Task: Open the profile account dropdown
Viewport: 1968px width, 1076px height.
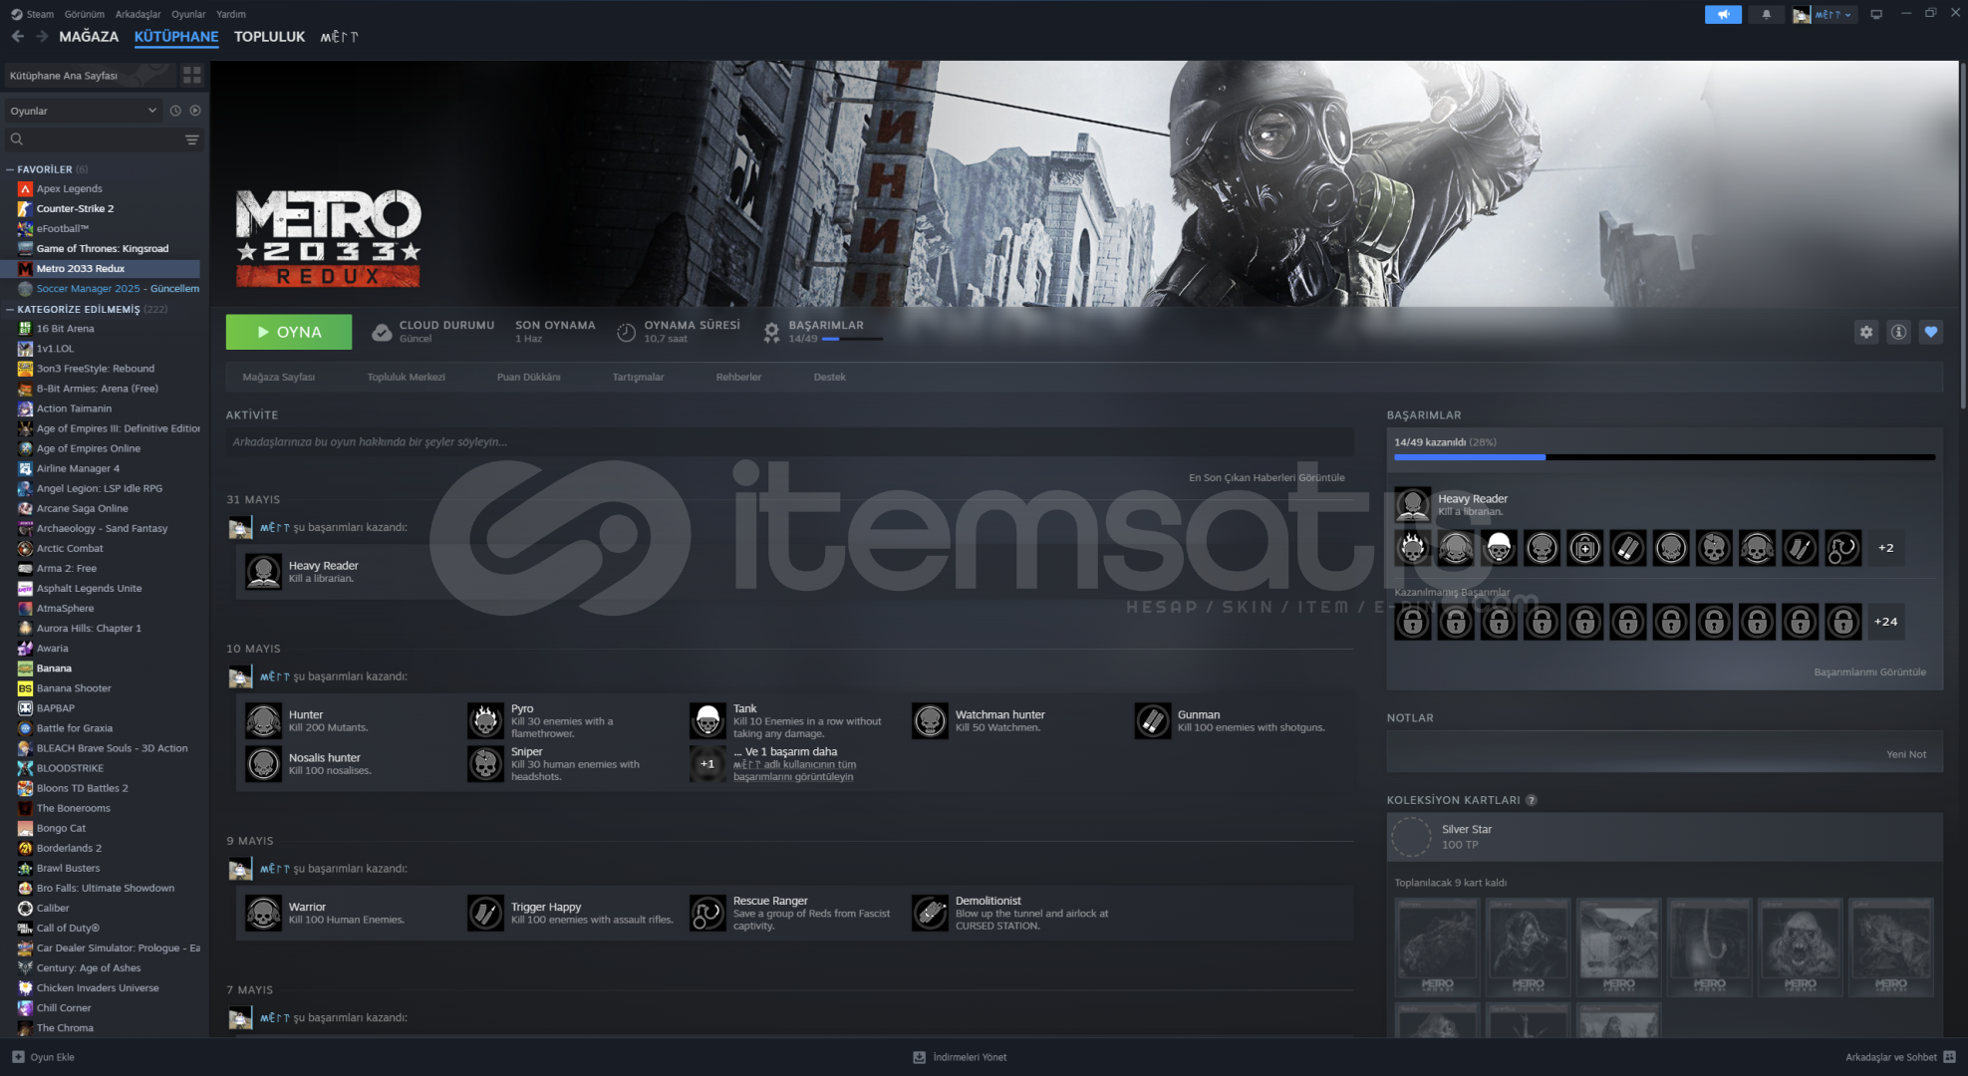Action: tap(1825, 14)
